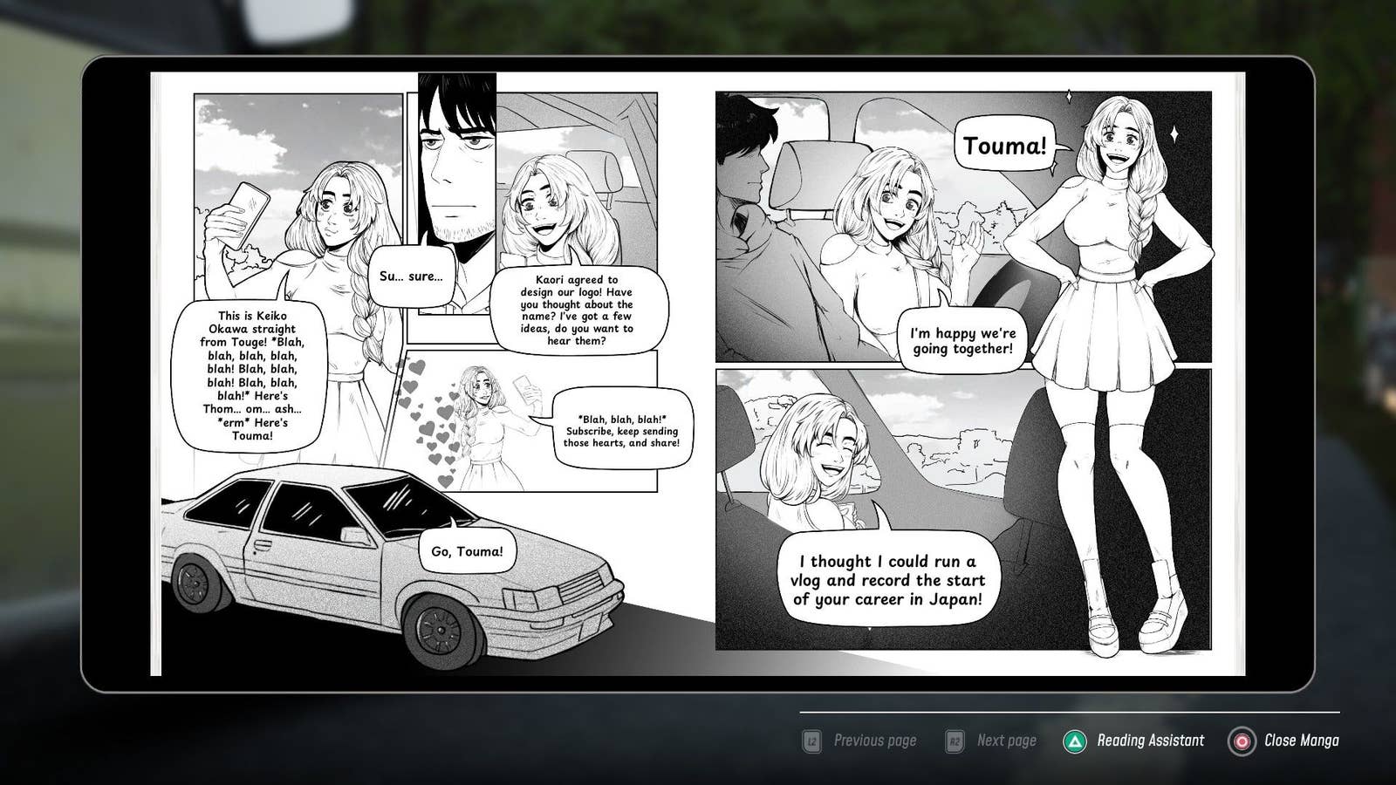Click the bubble about Kaori designing the logo
The height and width of the screenshot is (785, 1396).
coord(577,310)
